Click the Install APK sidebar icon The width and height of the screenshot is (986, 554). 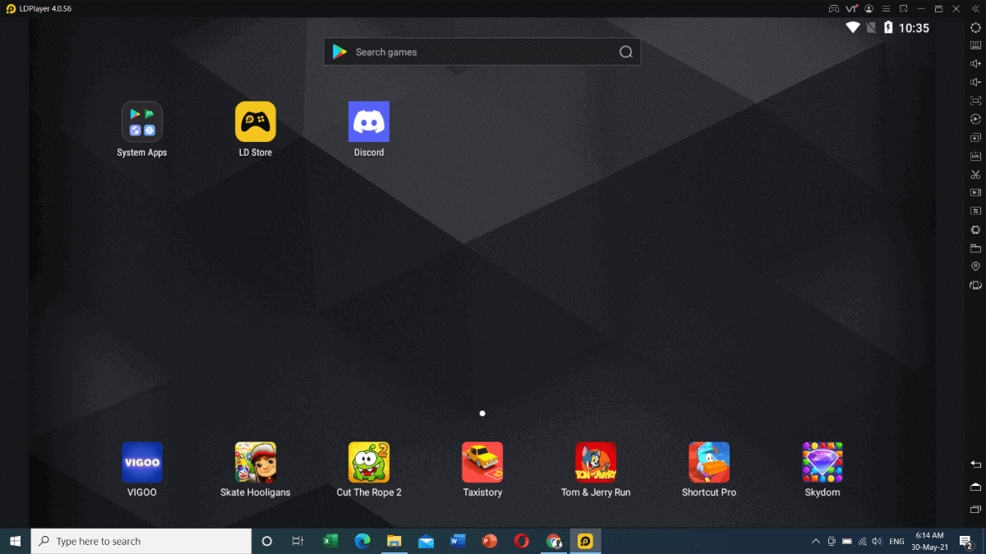[975, 156]
